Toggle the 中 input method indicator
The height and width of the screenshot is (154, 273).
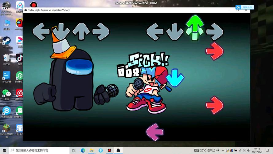point(248,150)
